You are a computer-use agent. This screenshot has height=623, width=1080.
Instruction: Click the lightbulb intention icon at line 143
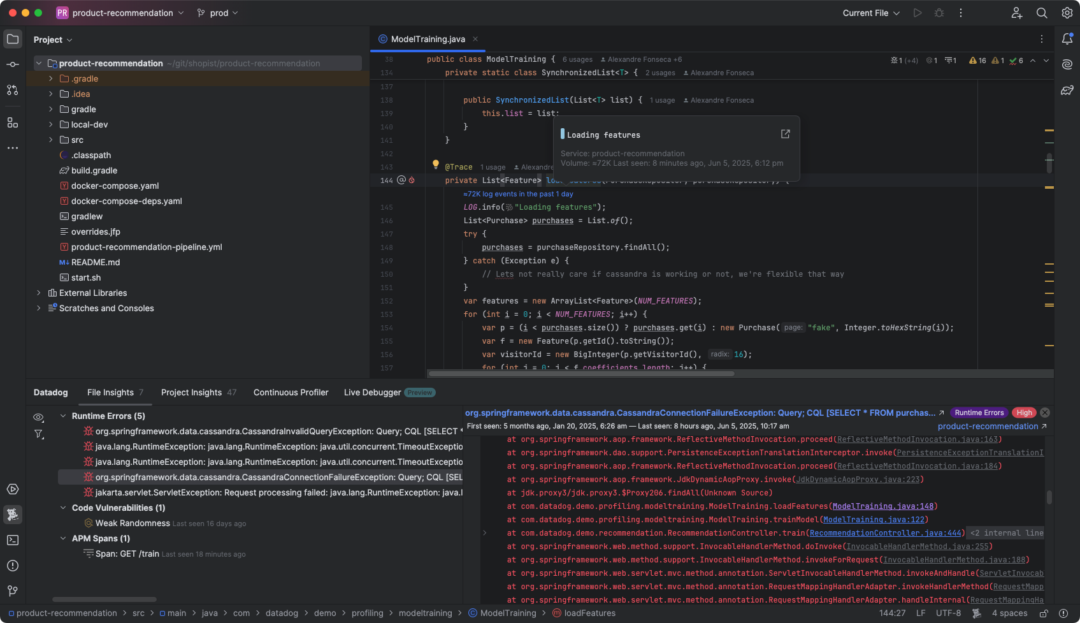tap(436, 165)
